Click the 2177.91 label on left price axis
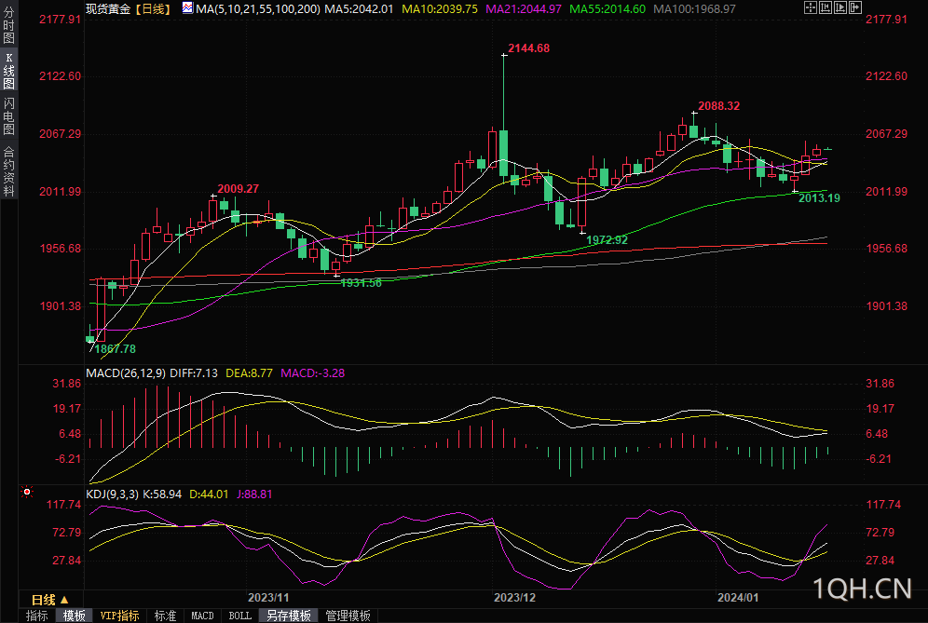Viewport: 928px width, 623px height. [x=60, y=20]
